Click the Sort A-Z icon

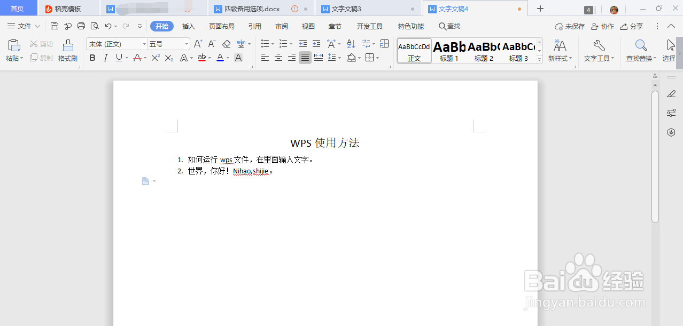351,44
